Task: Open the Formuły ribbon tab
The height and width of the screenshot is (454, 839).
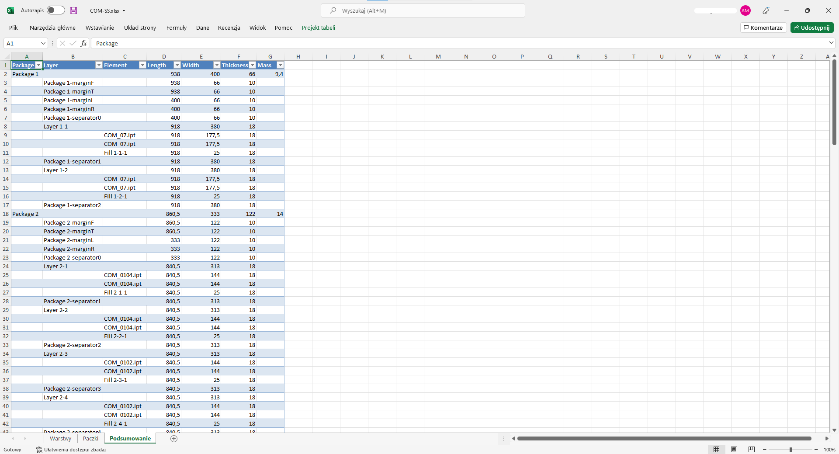Action: pos(177,28)
